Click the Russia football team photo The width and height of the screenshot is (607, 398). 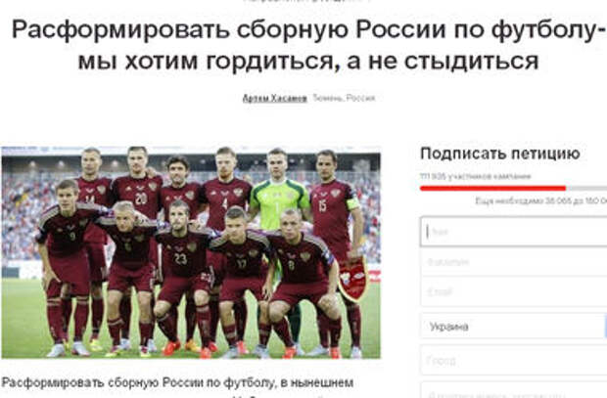(x=191, y=252)
